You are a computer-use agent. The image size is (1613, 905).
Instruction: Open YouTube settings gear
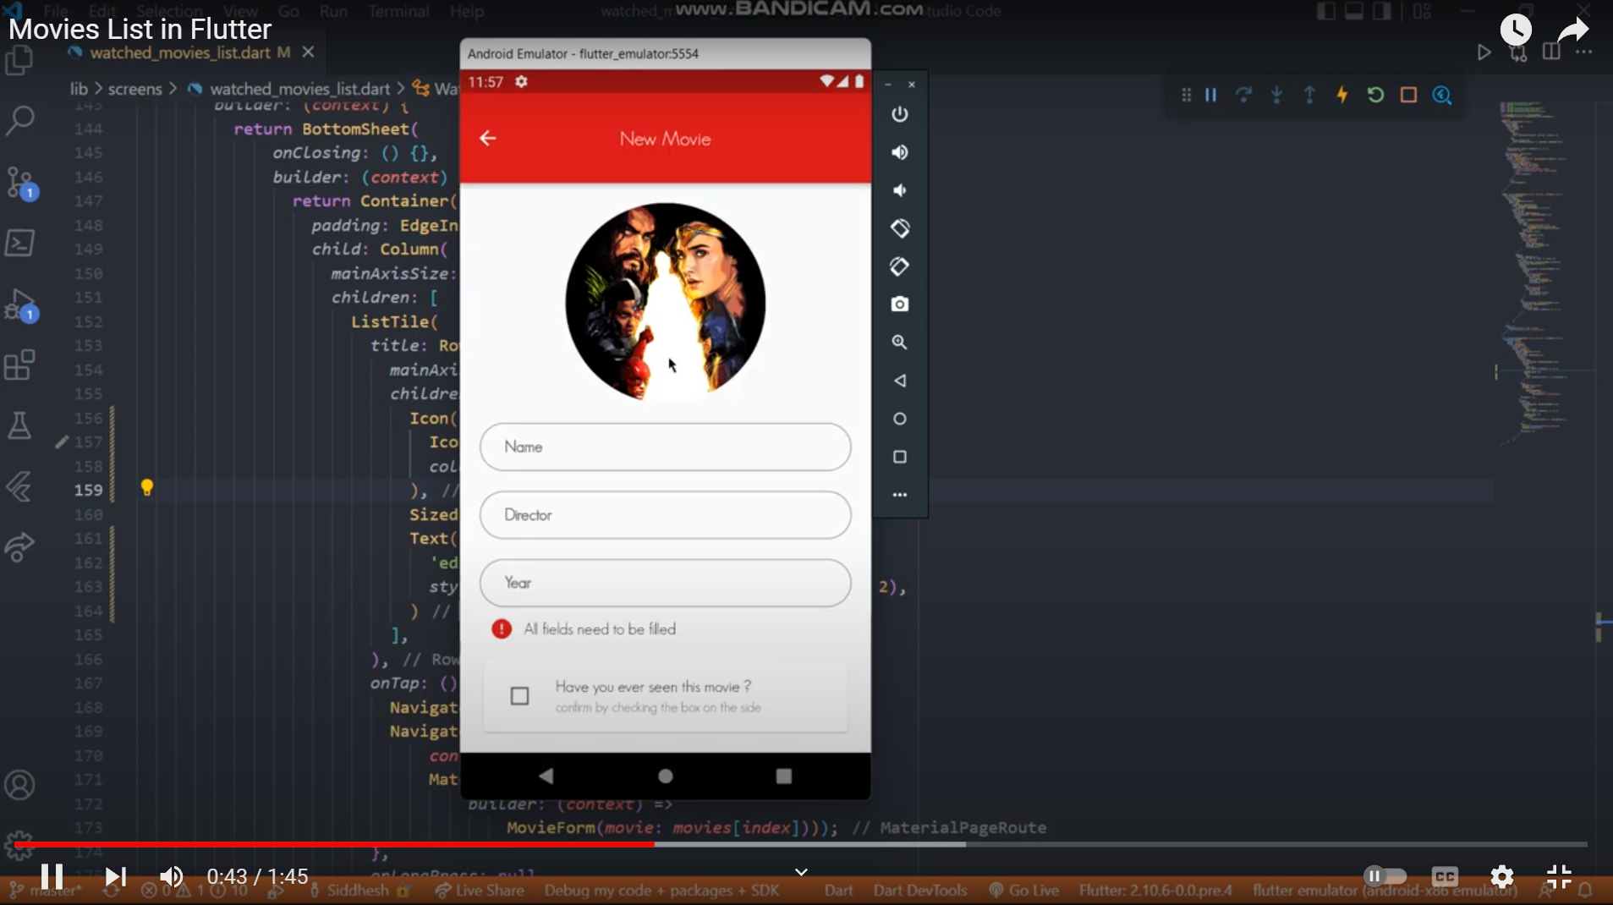pyautogui.click(x=1502, y=876)
